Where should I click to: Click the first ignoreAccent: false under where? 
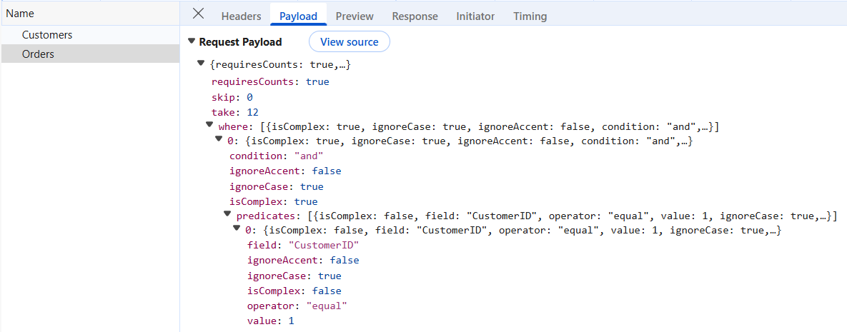[285, 171]
